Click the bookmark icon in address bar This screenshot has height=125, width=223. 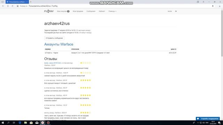(213, 6)
